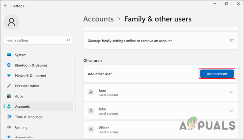Focus the Find a setting search box
The width and height of the screenshot is (244, 140).
(x=38, y=40)
